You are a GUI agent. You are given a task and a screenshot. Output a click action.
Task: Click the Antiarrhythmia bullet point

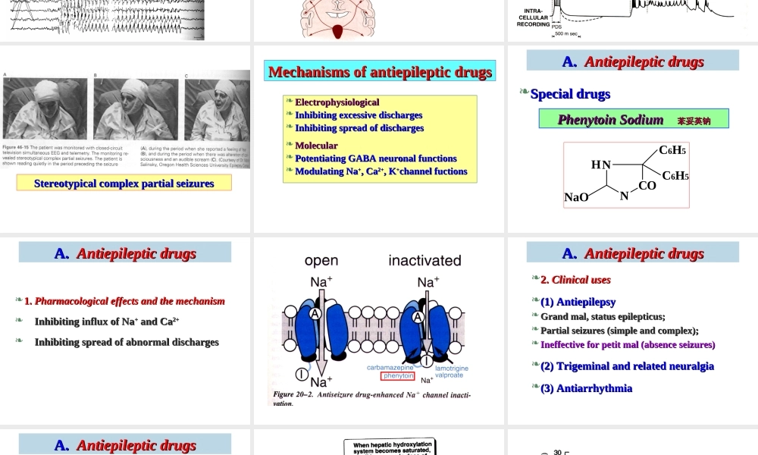click(x=586, y=388)
